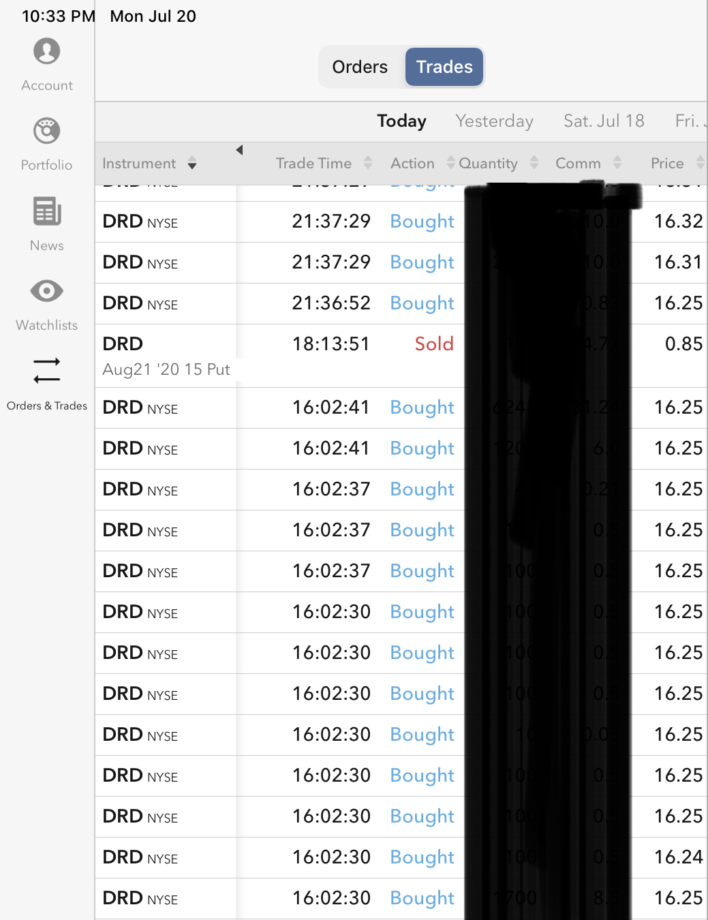Screen dimensions: 708x920
Task: Sort trades by Instrument column arrows
Action: (192, 164)
